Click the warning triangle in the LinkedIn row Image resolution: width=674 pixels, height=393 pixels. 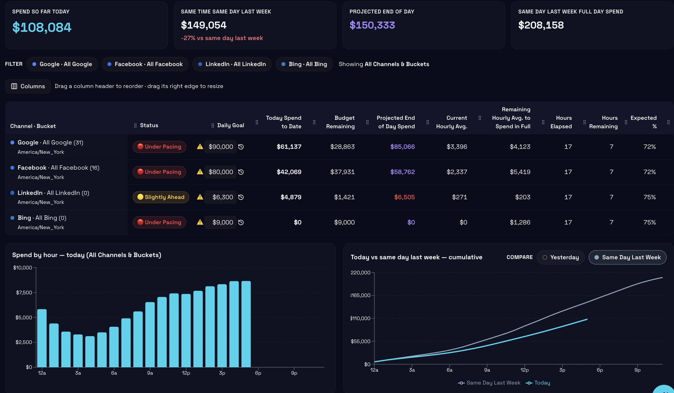[200, 197]
